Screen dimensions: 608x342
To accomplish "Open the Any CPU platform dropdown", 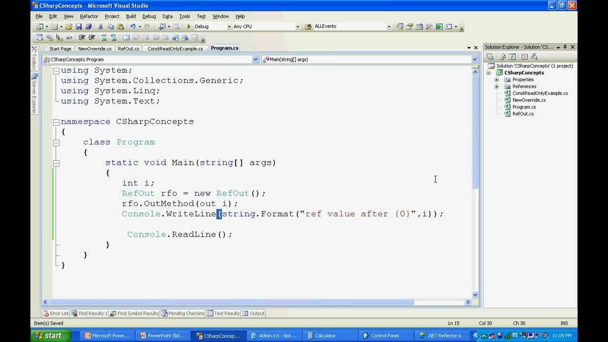I will 298,27.
